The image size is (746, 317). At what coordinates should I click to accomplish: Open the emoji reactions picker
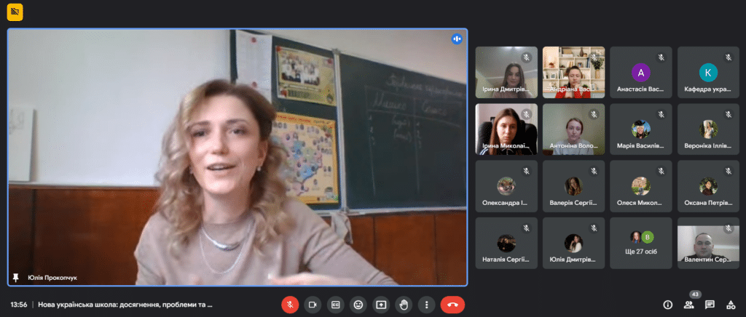click(358, 305)
